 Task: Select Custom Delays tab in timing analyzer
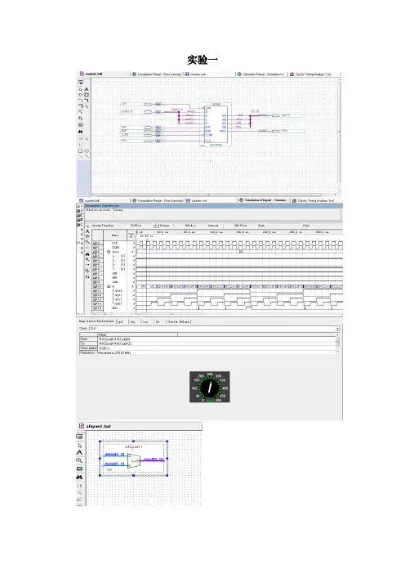(x=179, y=322)
